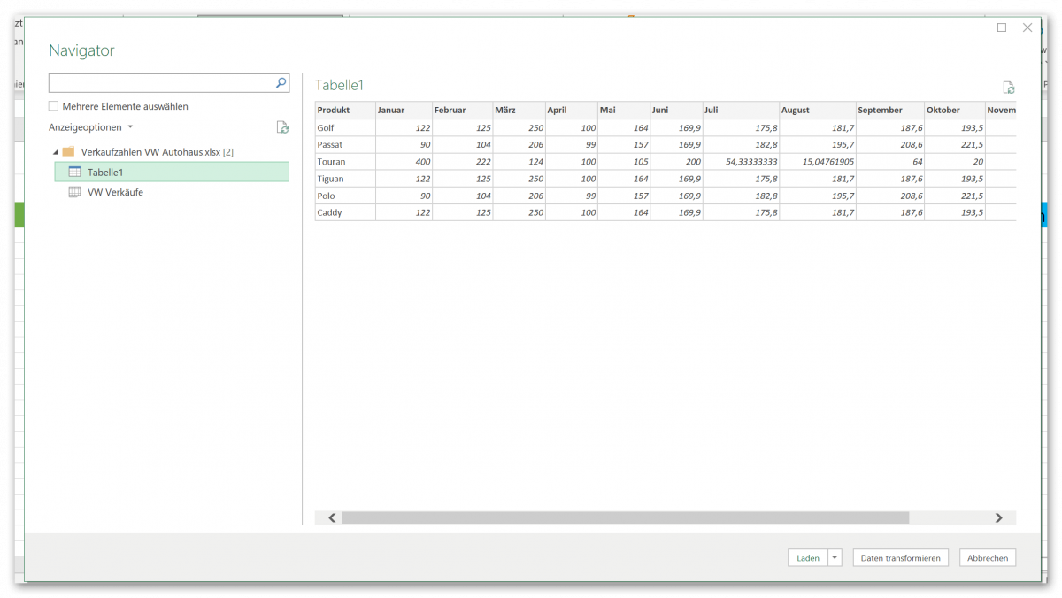Image resolution: width=1062 pixels, height=598 pixels.
Task: Click the table icon next to Tabelle1
Action: pyautogui.click(x=74, y=172)
